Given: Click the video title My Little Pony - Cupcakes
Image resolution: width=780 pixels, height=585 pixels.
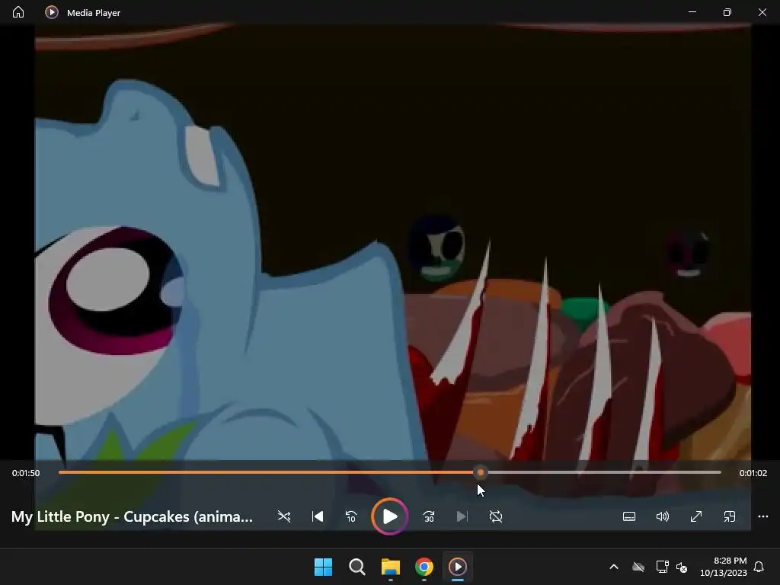Looking at the screenshot, I should (x=132, y=516).
